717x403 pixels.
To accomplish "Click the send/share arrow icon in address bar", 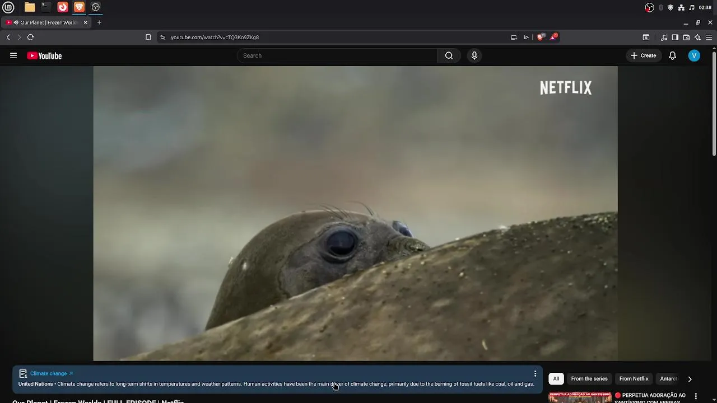I will [526, 38].
